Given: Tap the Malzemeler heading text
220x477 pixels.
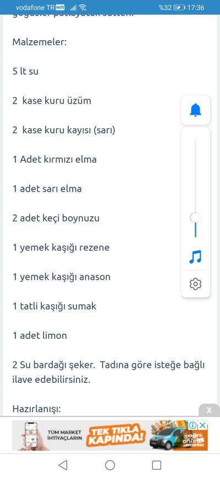Looking at the screenshot, I should [x=40, y=42].
